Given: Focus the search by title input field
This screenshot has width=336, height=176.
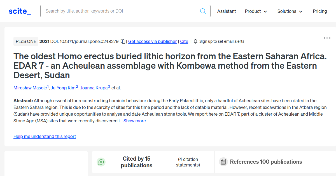Looking at the screenshot, I should click(120, 11).
